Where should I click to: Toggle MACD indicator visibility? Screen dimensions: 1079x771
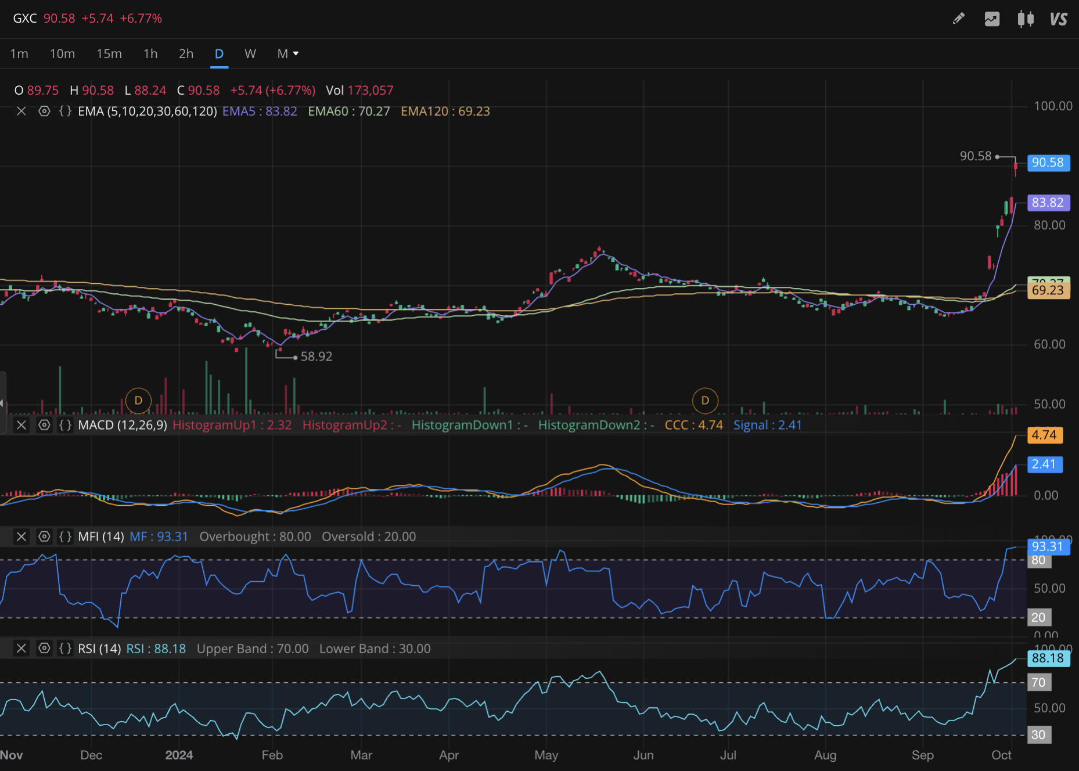44,425
